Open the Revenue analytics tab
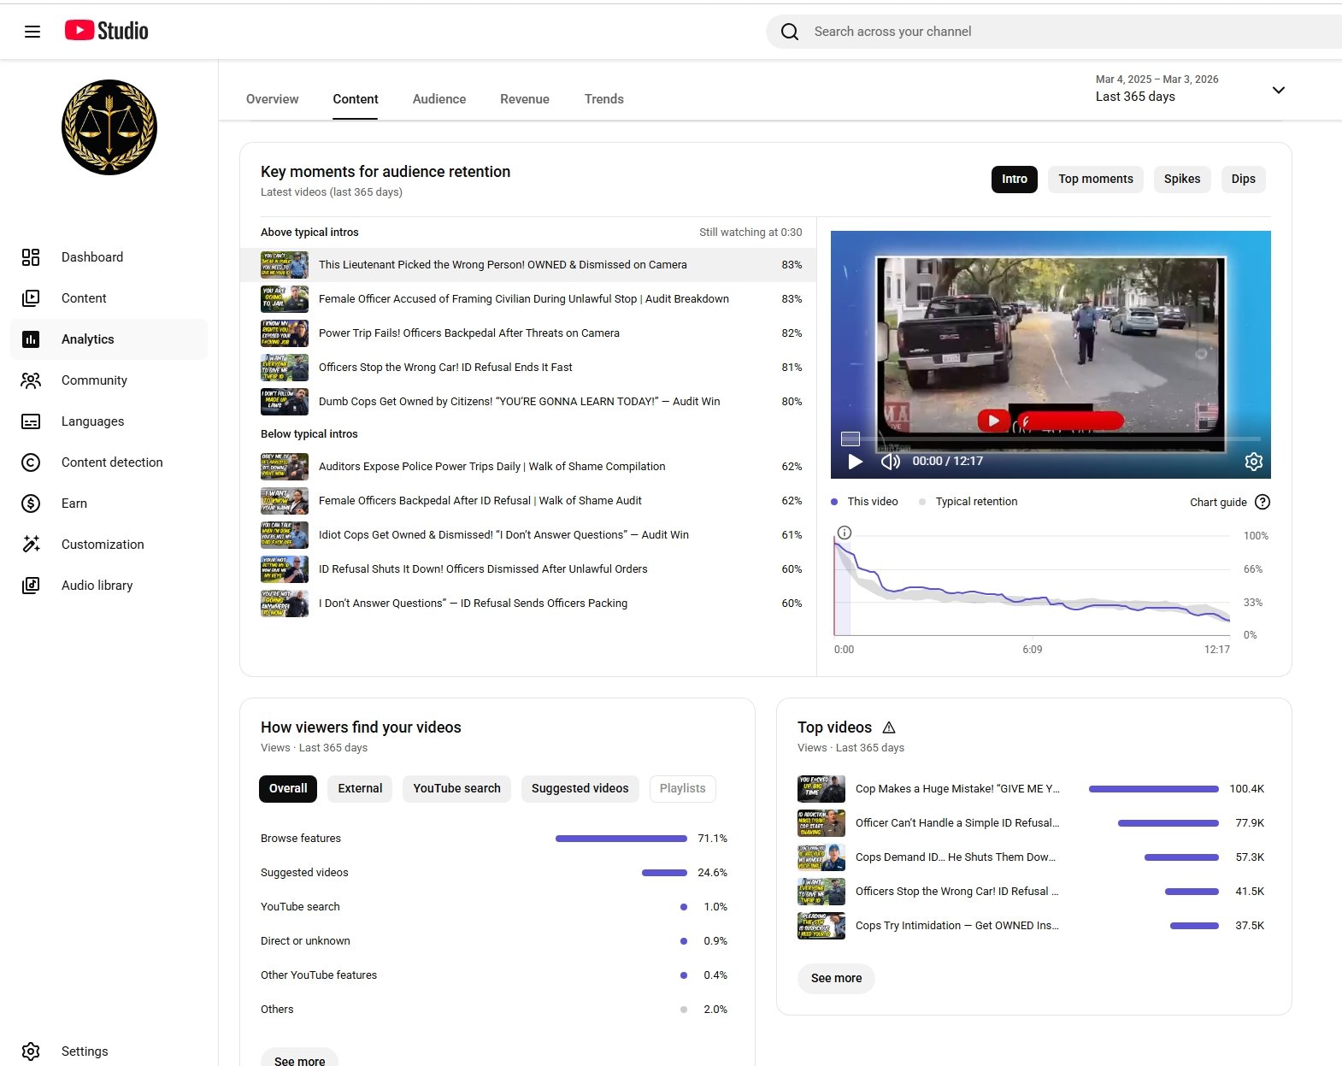 [524, 99]
